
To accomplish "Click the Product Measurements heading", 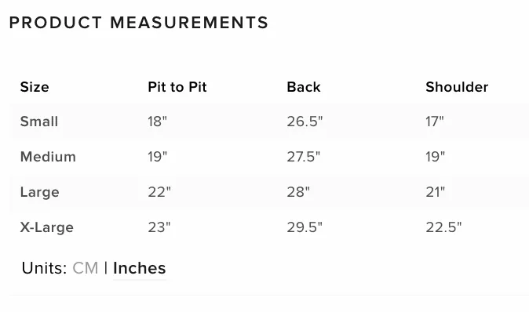I will (x=139, y=23).
